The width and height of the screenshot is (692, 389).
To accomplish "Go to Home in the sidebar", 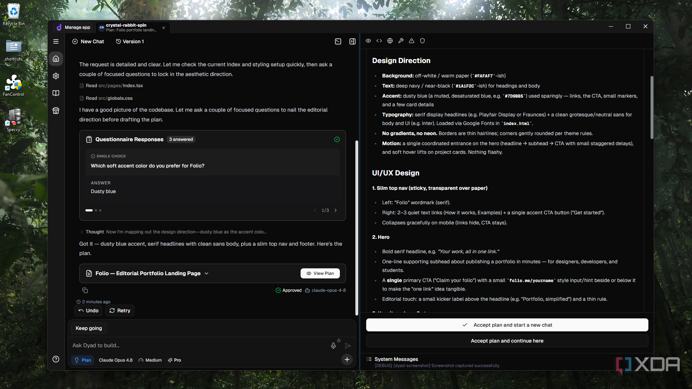I will tap(56, 59).
